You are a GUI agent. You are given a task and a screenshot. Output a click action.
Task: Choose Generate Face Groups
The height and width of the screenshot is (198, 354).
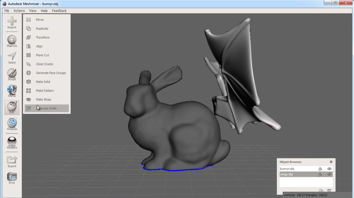point(47,73)
